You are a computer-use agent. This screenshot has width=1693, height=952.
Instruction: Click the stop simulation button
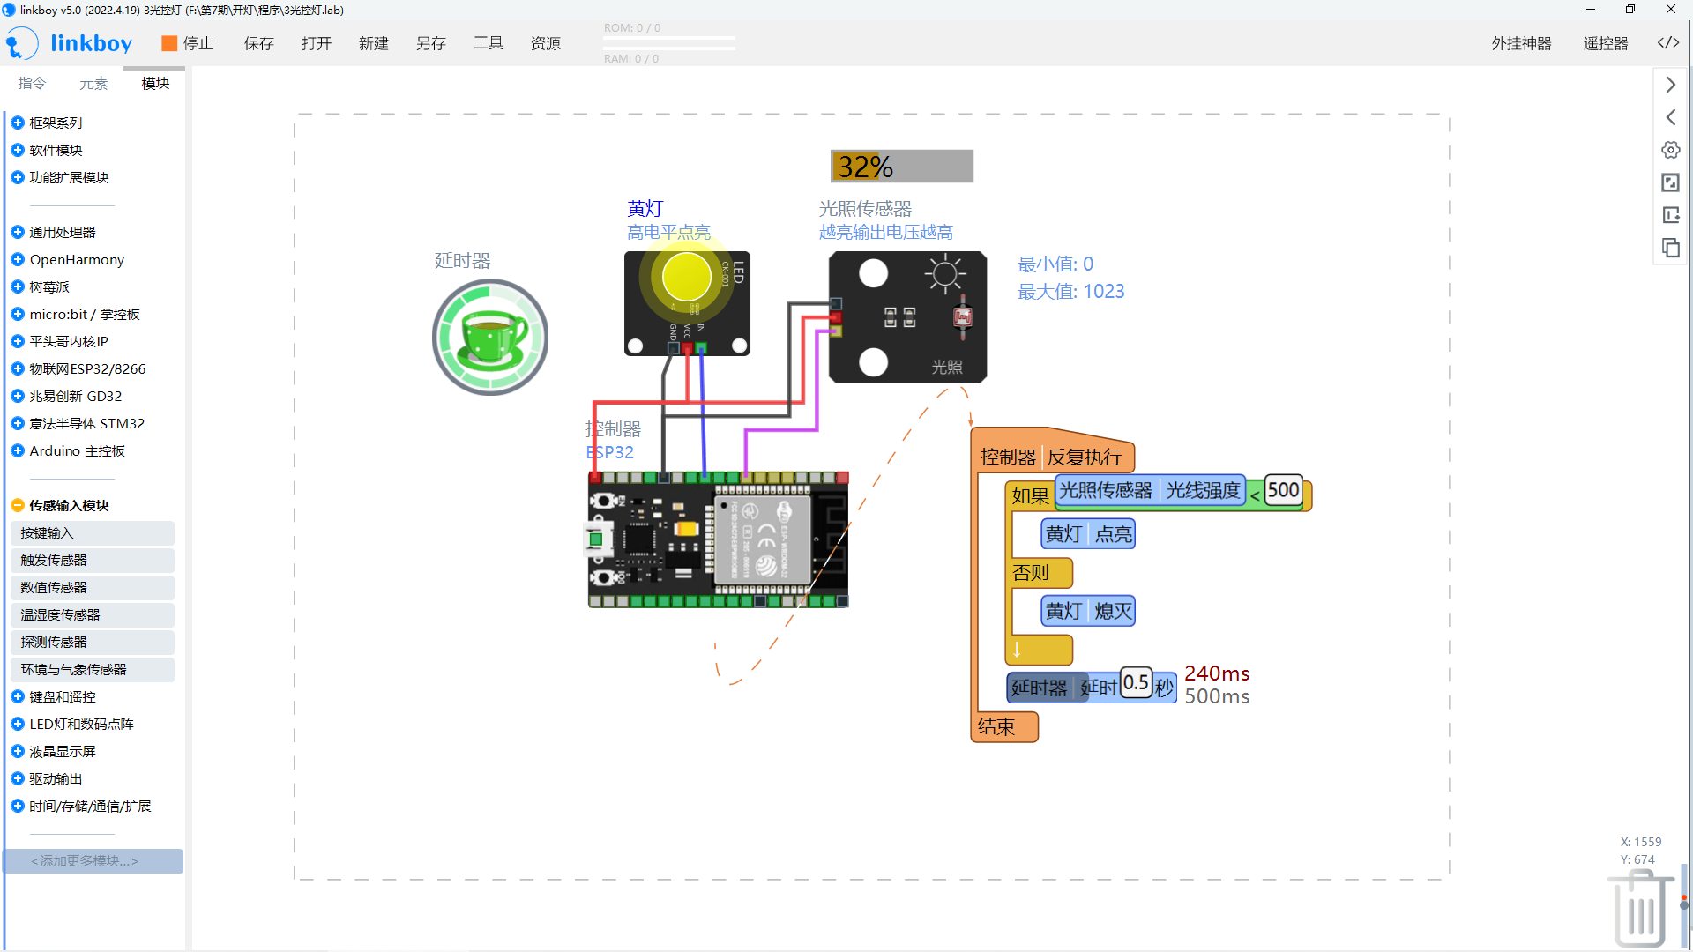point(187,43)
